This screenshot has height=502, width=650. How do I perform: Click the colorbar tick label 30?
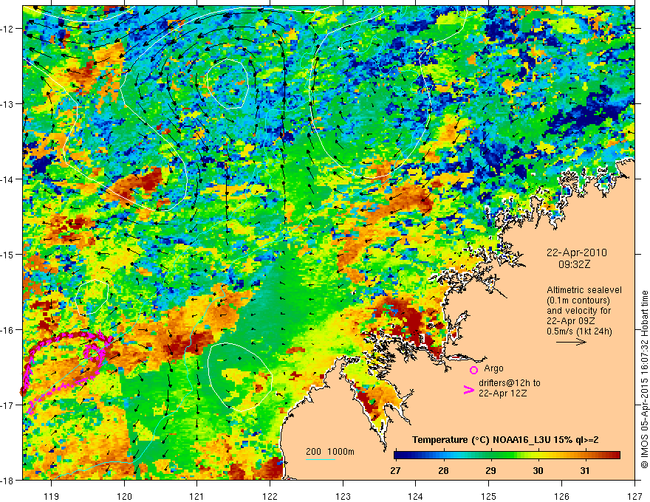[538, 470]
